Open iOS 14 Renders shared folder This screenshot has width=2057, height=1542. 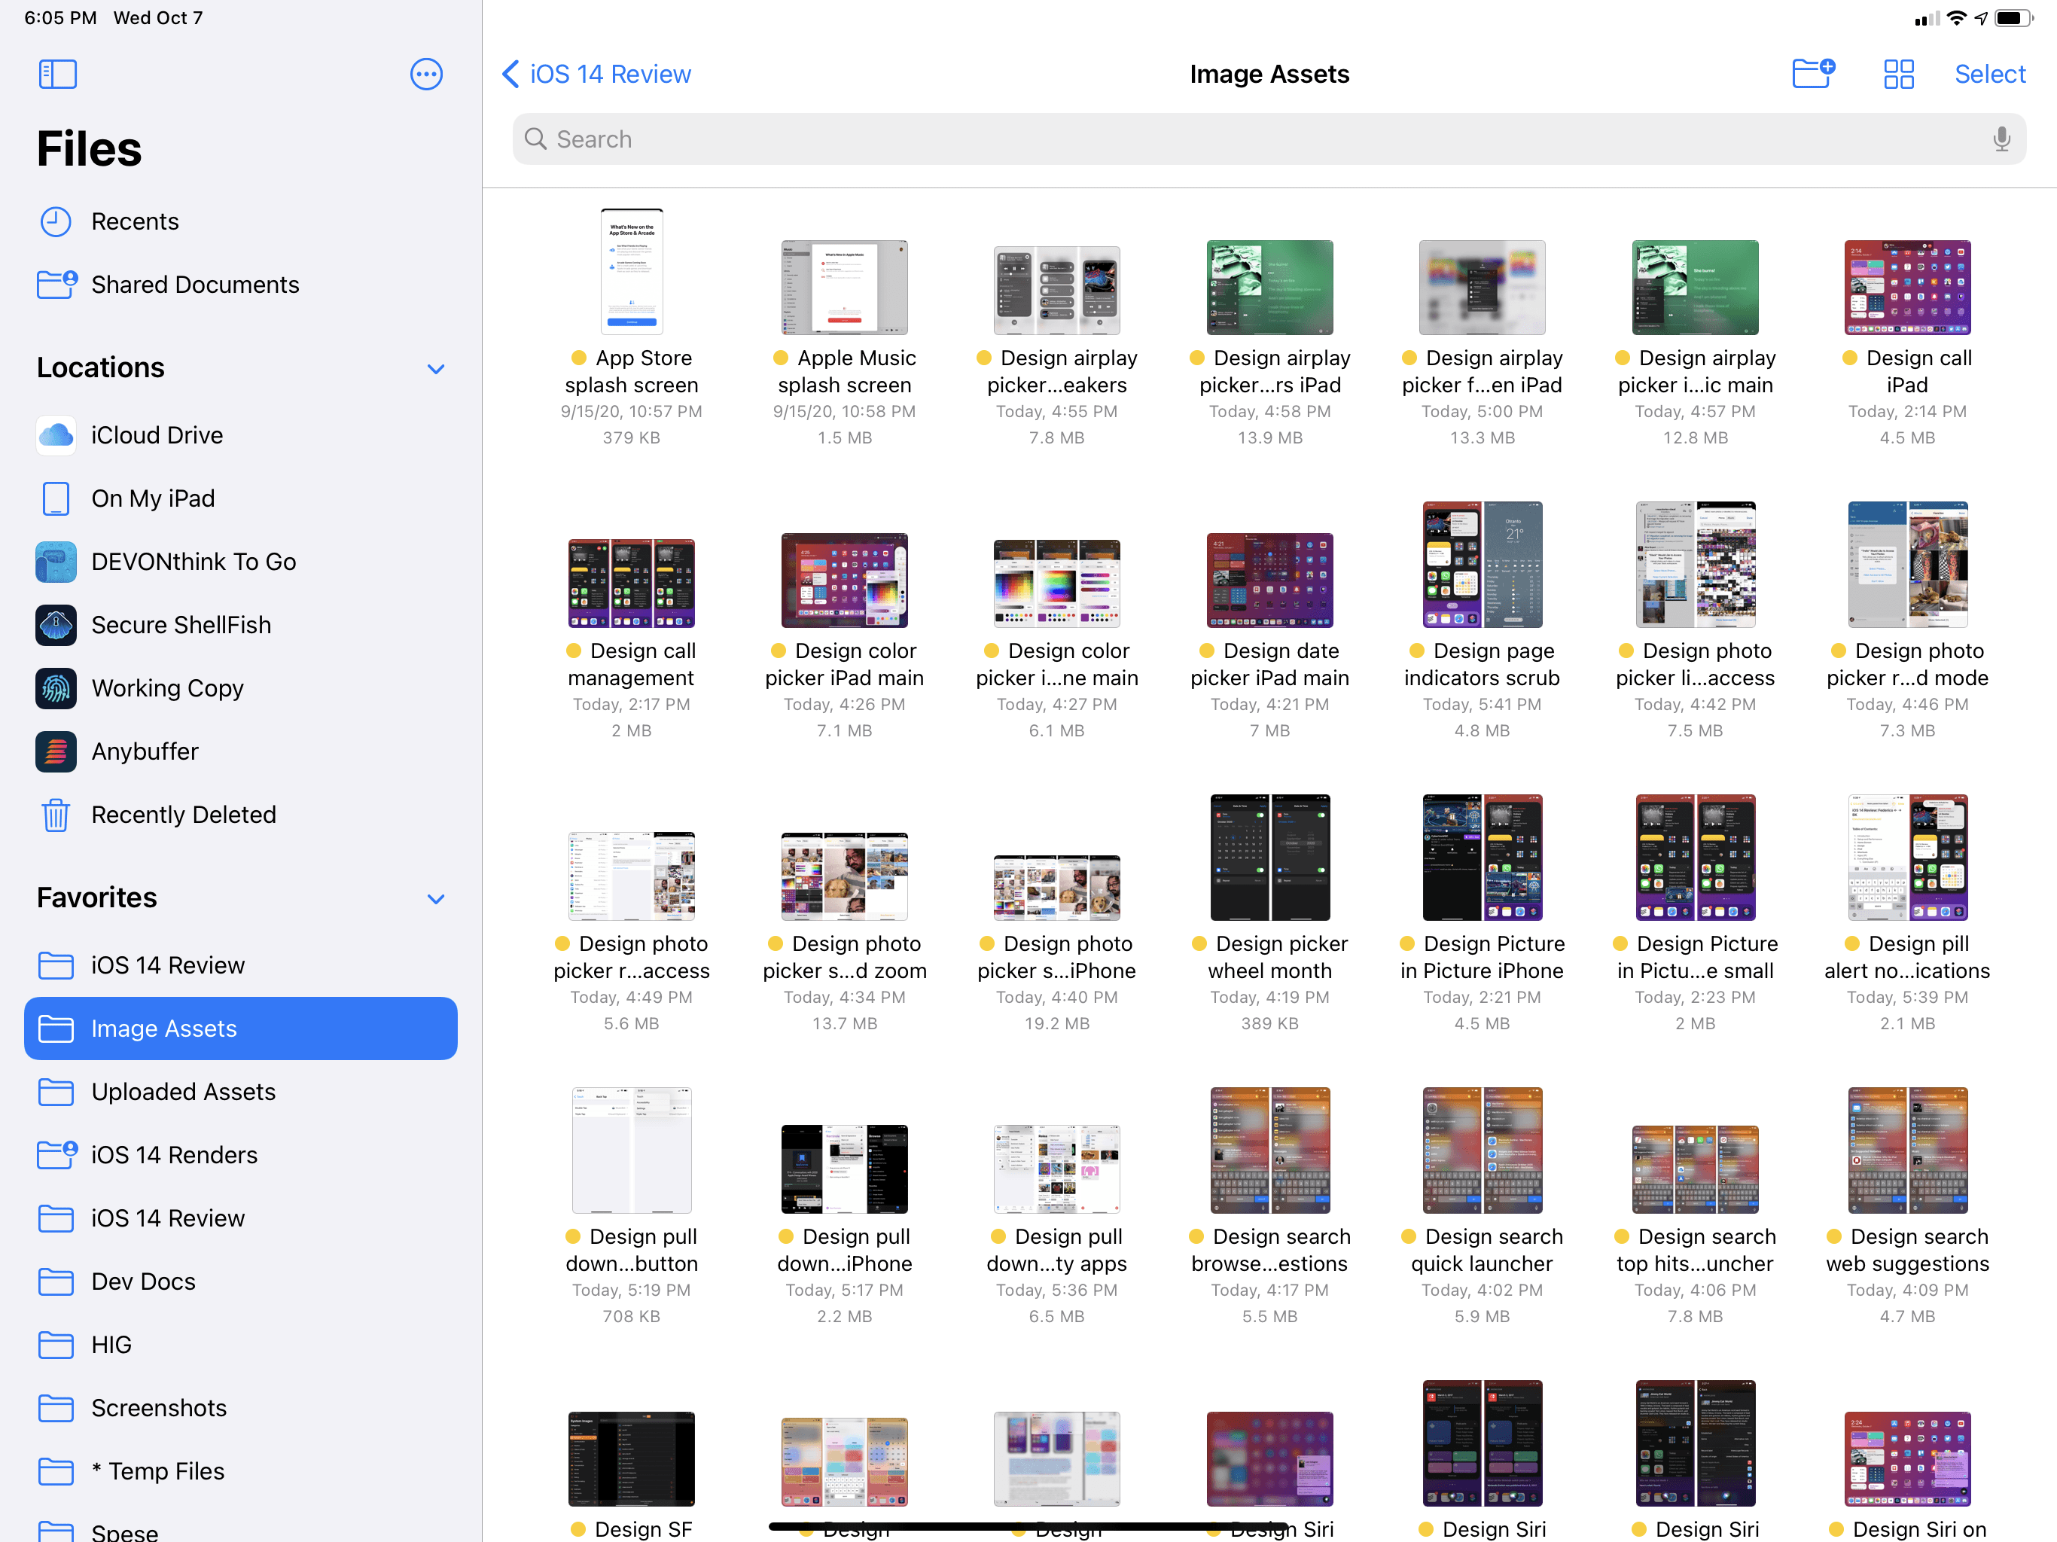(x=241, y=1155)
